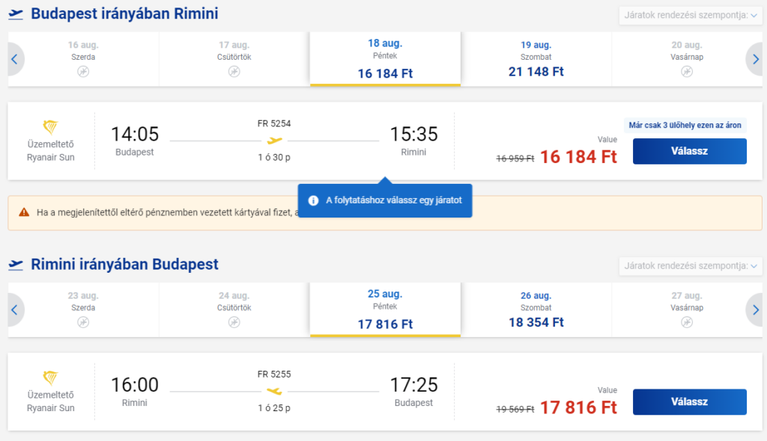The width and height of the screenshot is (767, 441).
Task: Open return flight sort dropdown
Action: click(x=690, y=266)
